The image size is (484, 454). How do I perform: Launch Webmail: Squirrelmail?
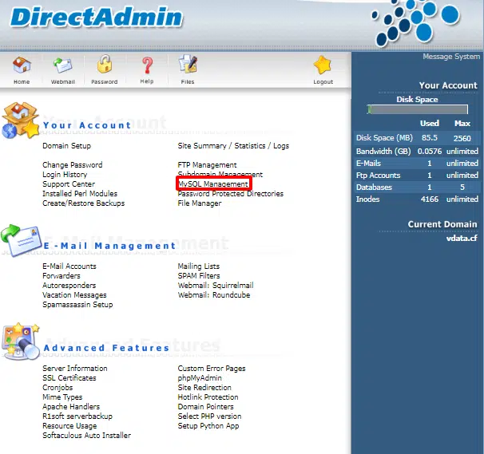coord(216,285)
